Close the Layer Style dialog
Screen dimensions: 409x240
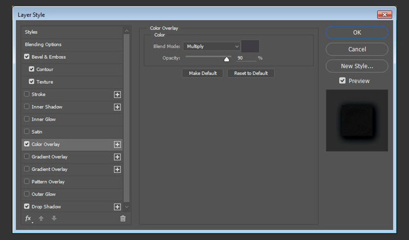tap(385, 15)
